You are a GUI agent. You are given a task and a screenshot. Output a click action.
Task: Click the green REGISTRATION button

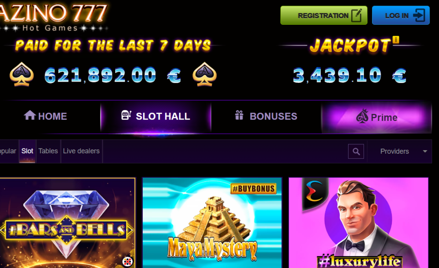point(324,15)
